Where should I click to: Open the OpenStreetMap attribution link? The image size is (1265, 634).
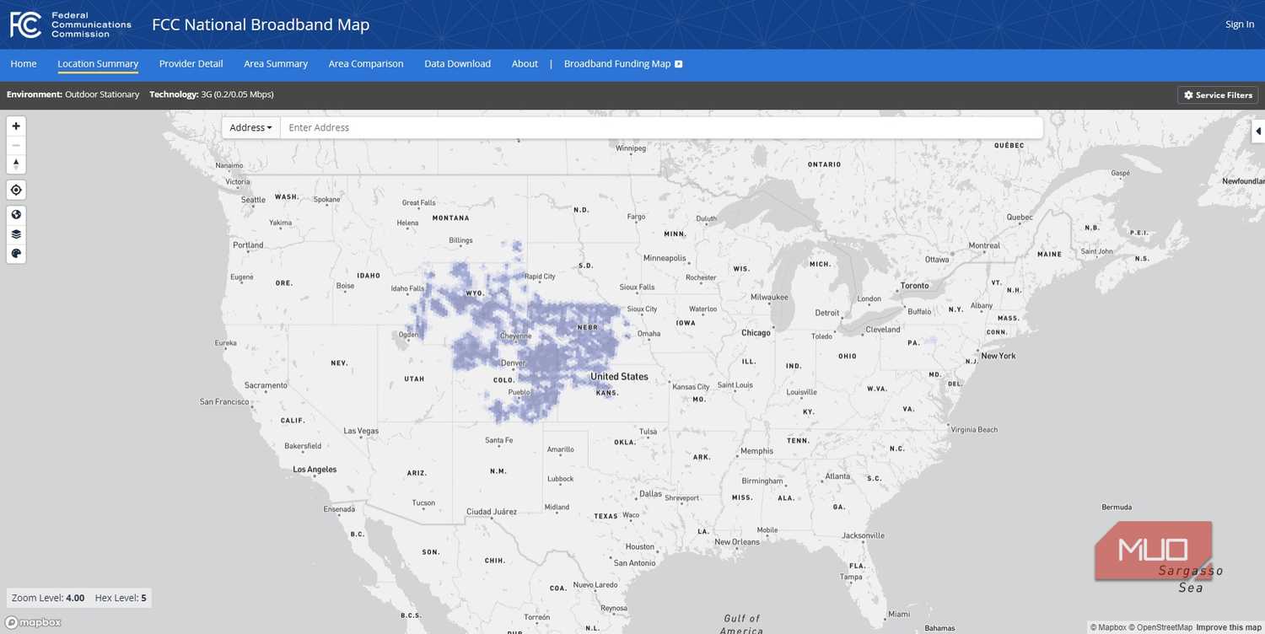click(1161, 627)
